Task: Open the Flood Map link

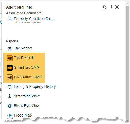Action: [23, 115]
